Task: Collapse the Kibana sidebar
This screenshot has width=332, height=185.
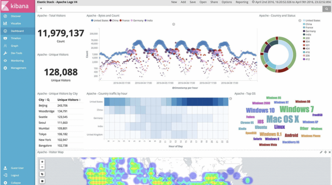Action: tap(15, 182)
